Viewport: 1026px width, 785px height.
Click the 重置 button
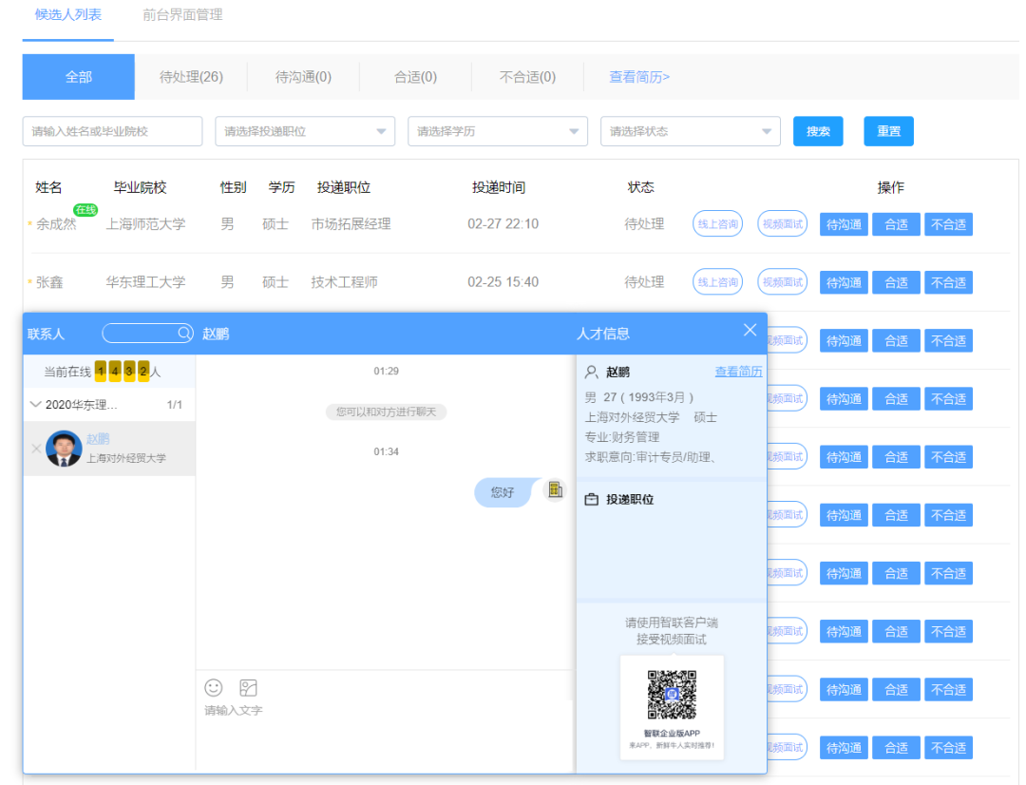tap(888, 131)
